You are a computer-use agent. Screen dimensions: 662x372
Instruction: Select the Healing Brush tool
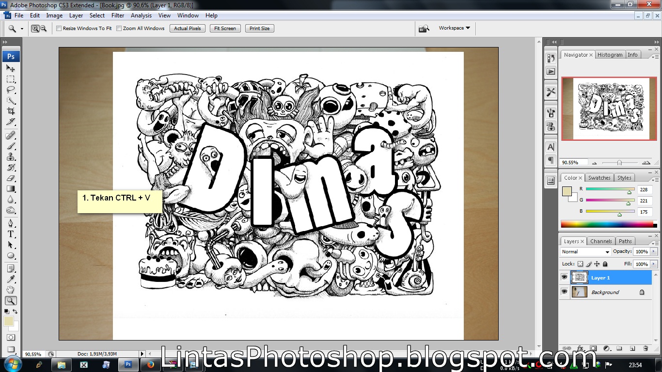(x=11, y=135)
